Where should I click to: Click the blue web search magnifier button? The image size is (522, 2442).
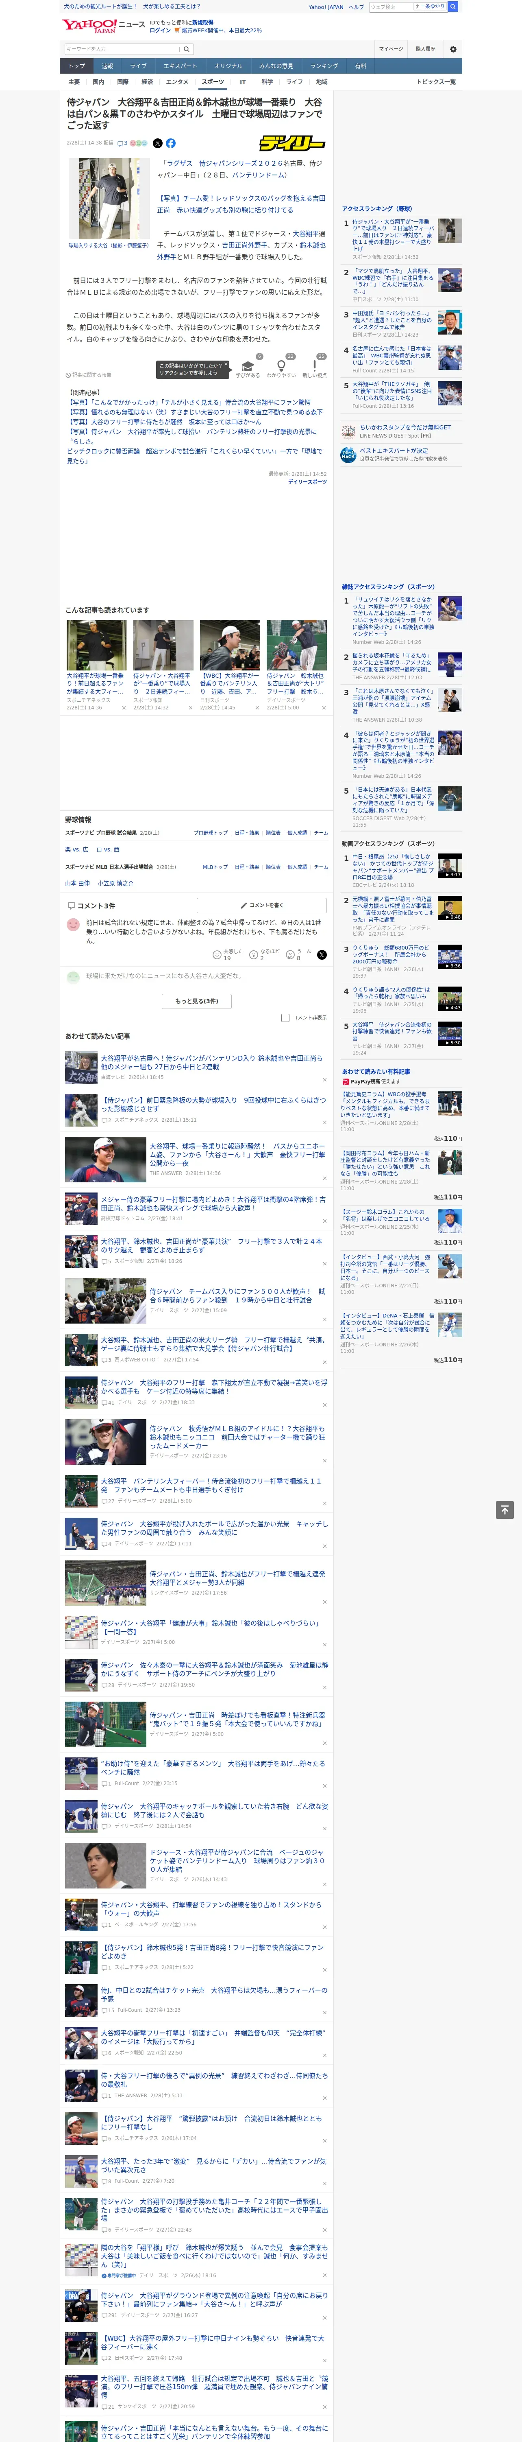[453, 7]
